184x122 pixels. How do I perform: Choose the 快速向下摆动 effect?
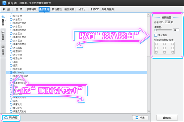coord(18,44)
